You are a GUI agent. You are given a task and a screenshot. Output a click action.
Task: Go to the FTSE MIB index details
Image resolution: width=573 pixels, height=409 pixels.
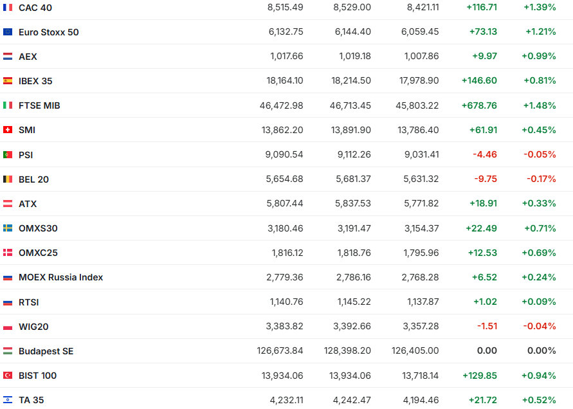tap(39, 105)
